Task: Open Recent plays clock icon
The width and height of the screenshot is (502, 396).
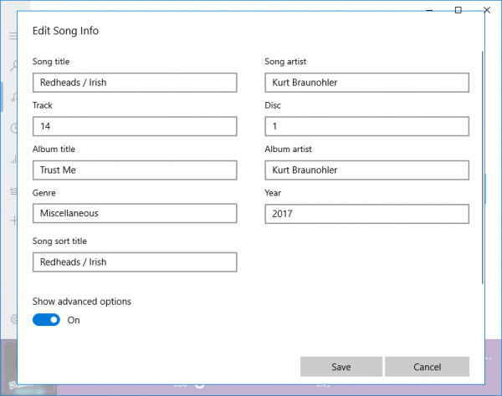Action: (13, 128)
